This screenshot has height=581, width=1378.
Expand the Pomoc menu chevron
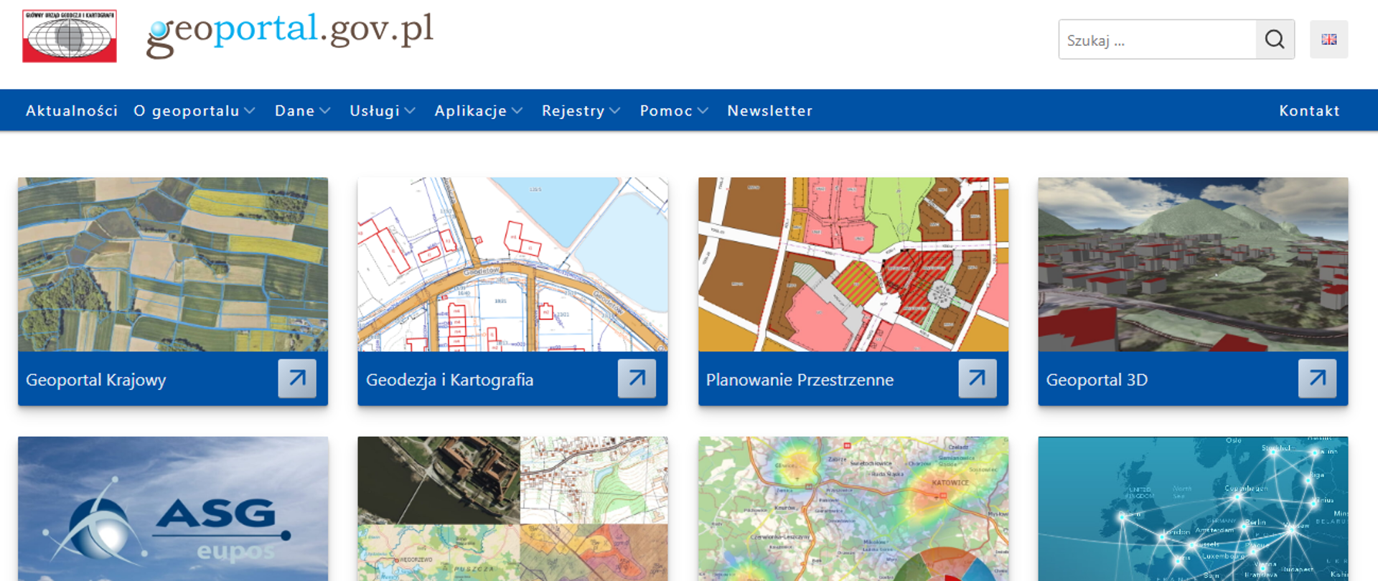point(703,110)
